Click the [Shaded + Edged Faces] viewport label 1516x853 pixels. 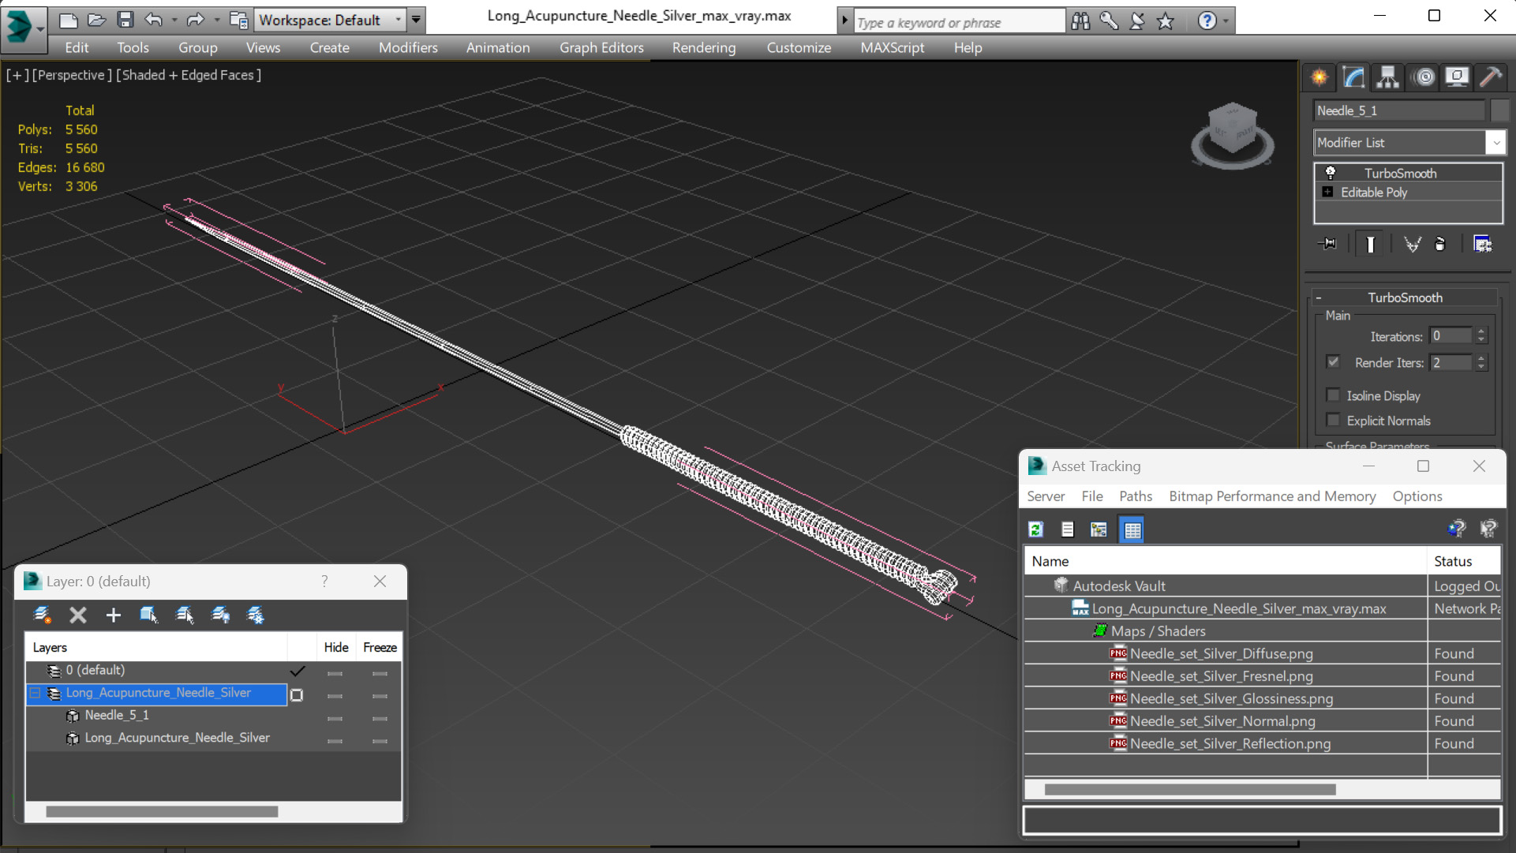pos(189,75)
